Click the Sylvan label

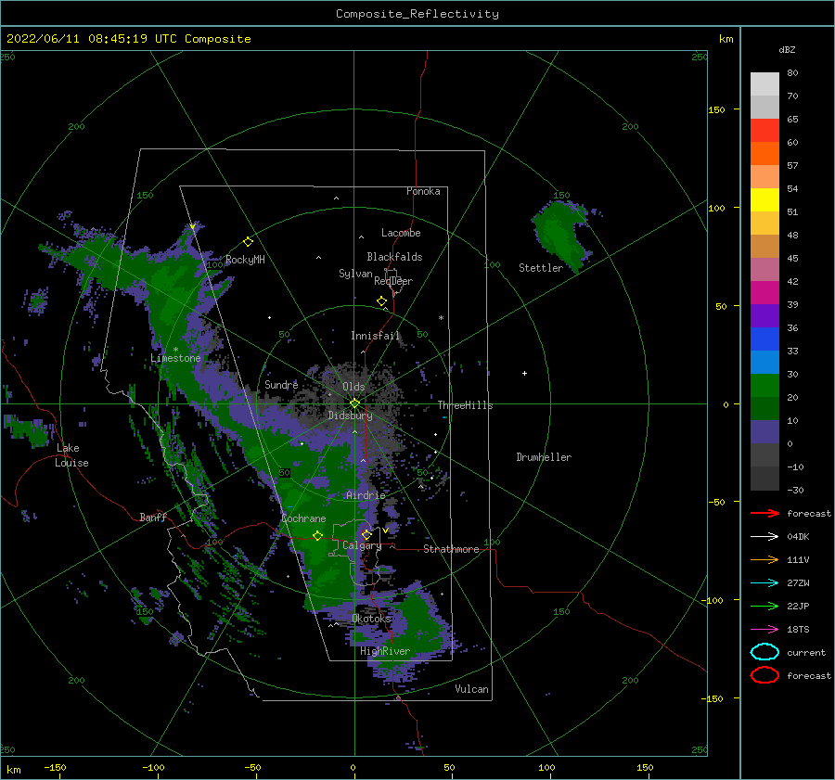(355, 274)
